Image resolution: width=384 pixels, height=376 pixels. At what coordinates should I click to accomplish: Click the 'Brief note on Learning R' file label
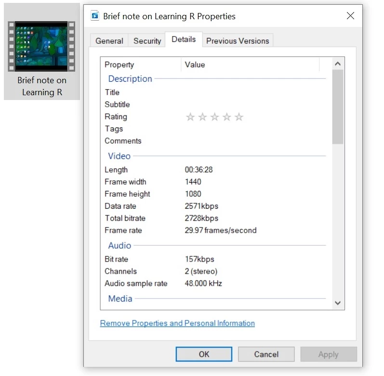[x=42, y=86]
